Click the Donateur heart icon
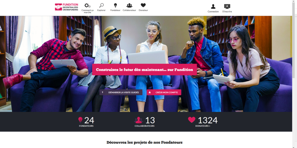Screen dimensions: 297x148 pos(143,5)
